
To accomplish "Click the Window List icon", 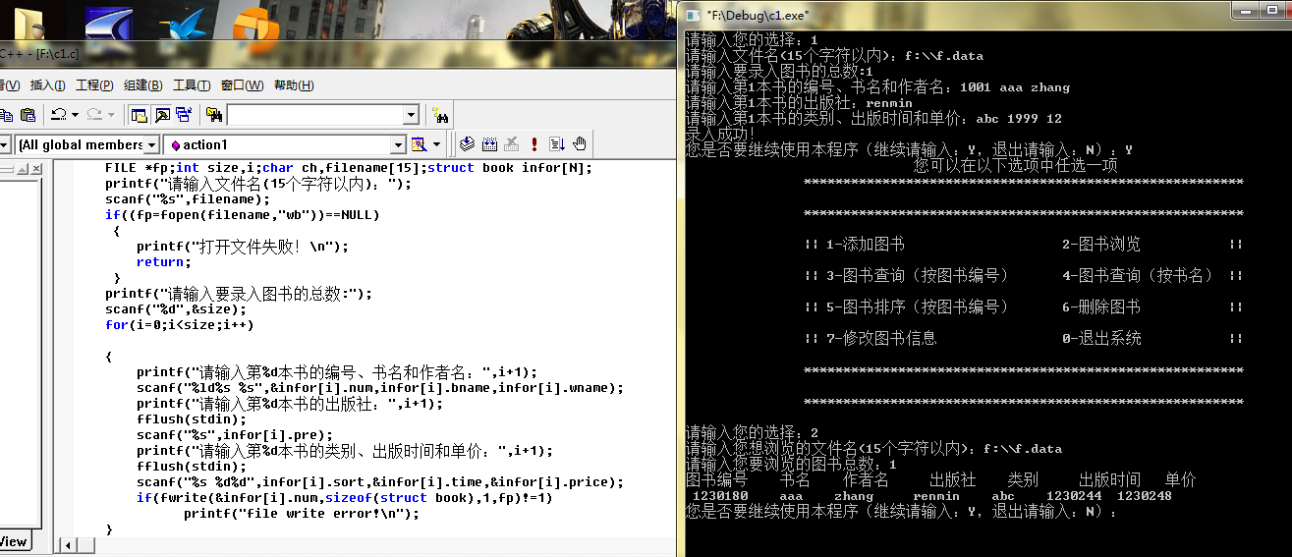I will (183, 115).
